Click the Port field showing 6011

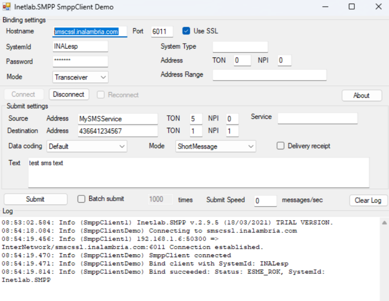pyautogui.click(x=162, y=32)
